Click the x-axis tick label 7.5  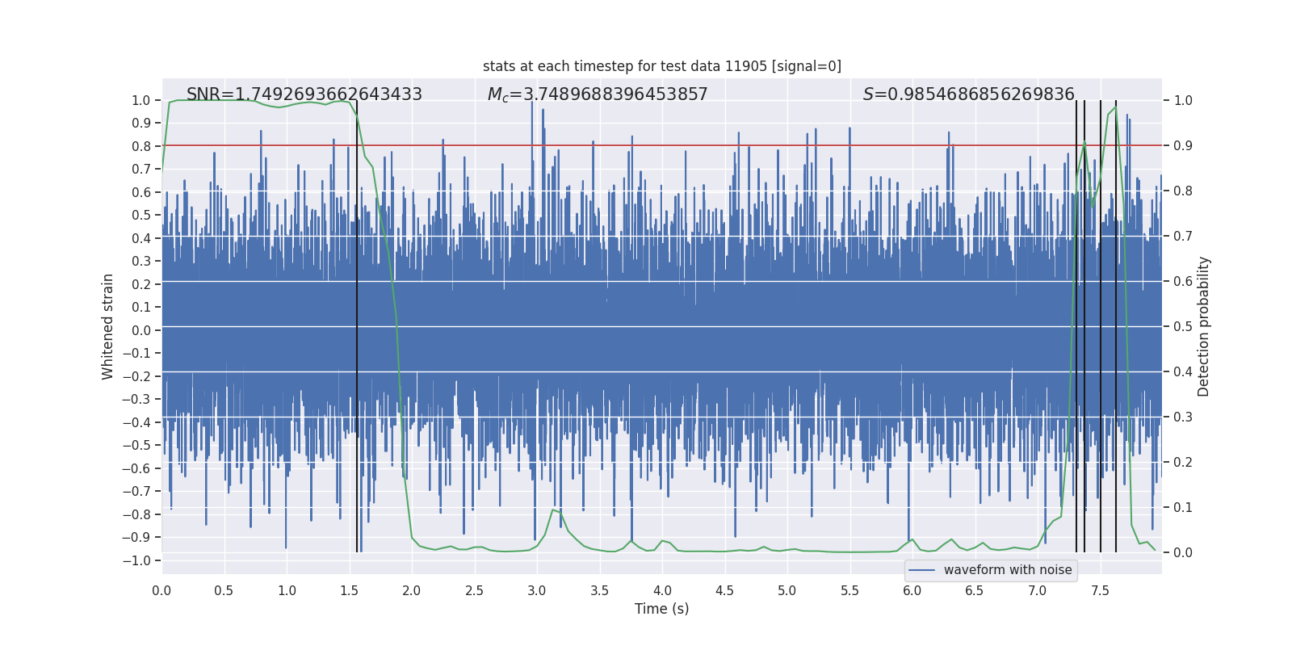(x=1100, y=590)
